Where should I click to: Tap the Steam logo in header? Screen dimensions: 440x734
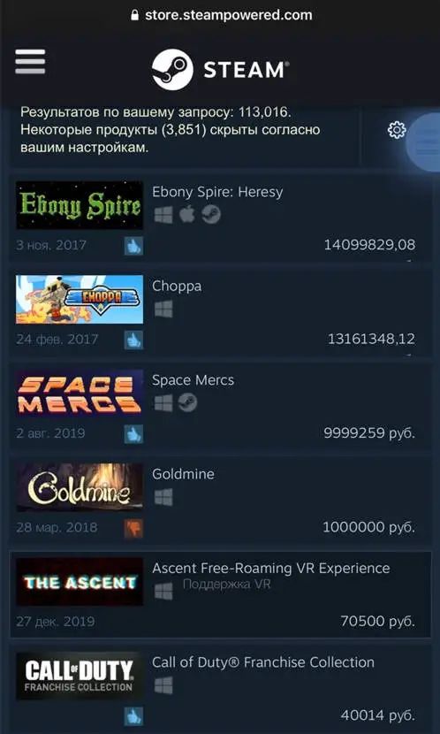pos(221,70)
